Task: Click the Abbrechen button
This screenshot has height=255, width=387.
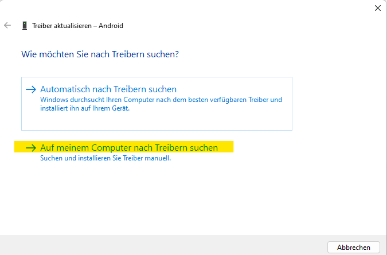Action: pos(353,247)
